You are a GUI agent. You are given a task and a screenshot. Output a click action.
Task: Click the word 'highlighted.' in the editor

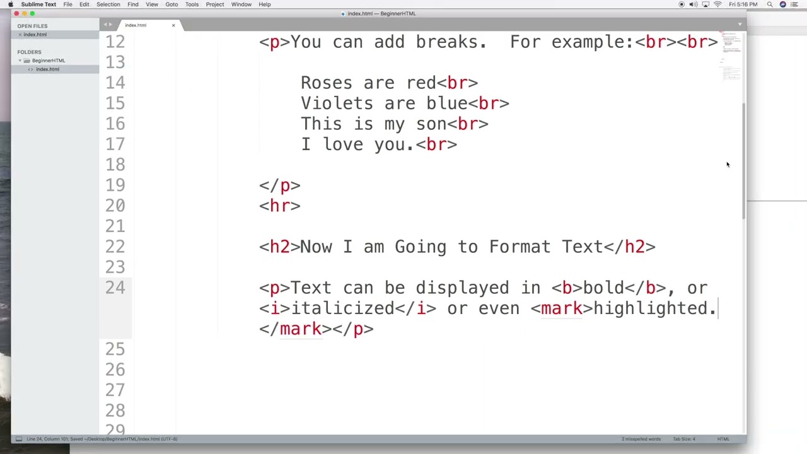pos(655,308)
